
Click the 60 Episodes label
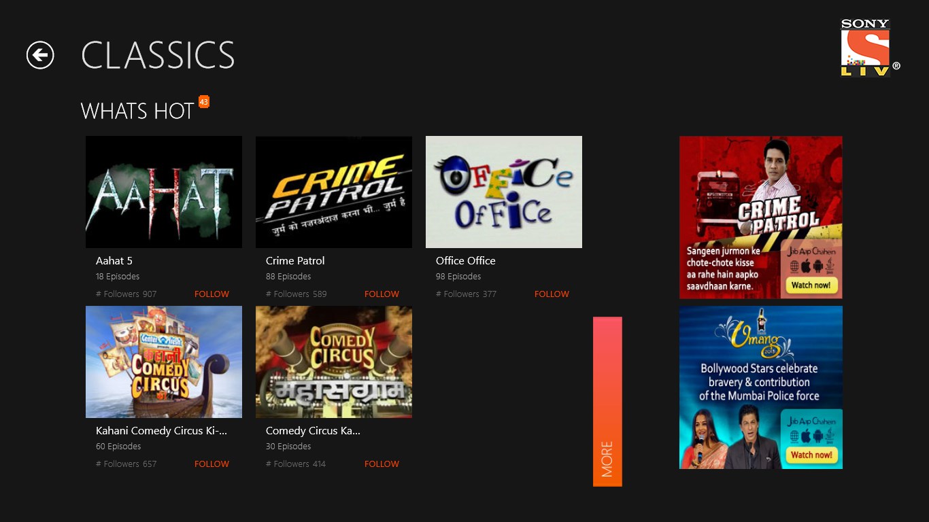(118, 447)
